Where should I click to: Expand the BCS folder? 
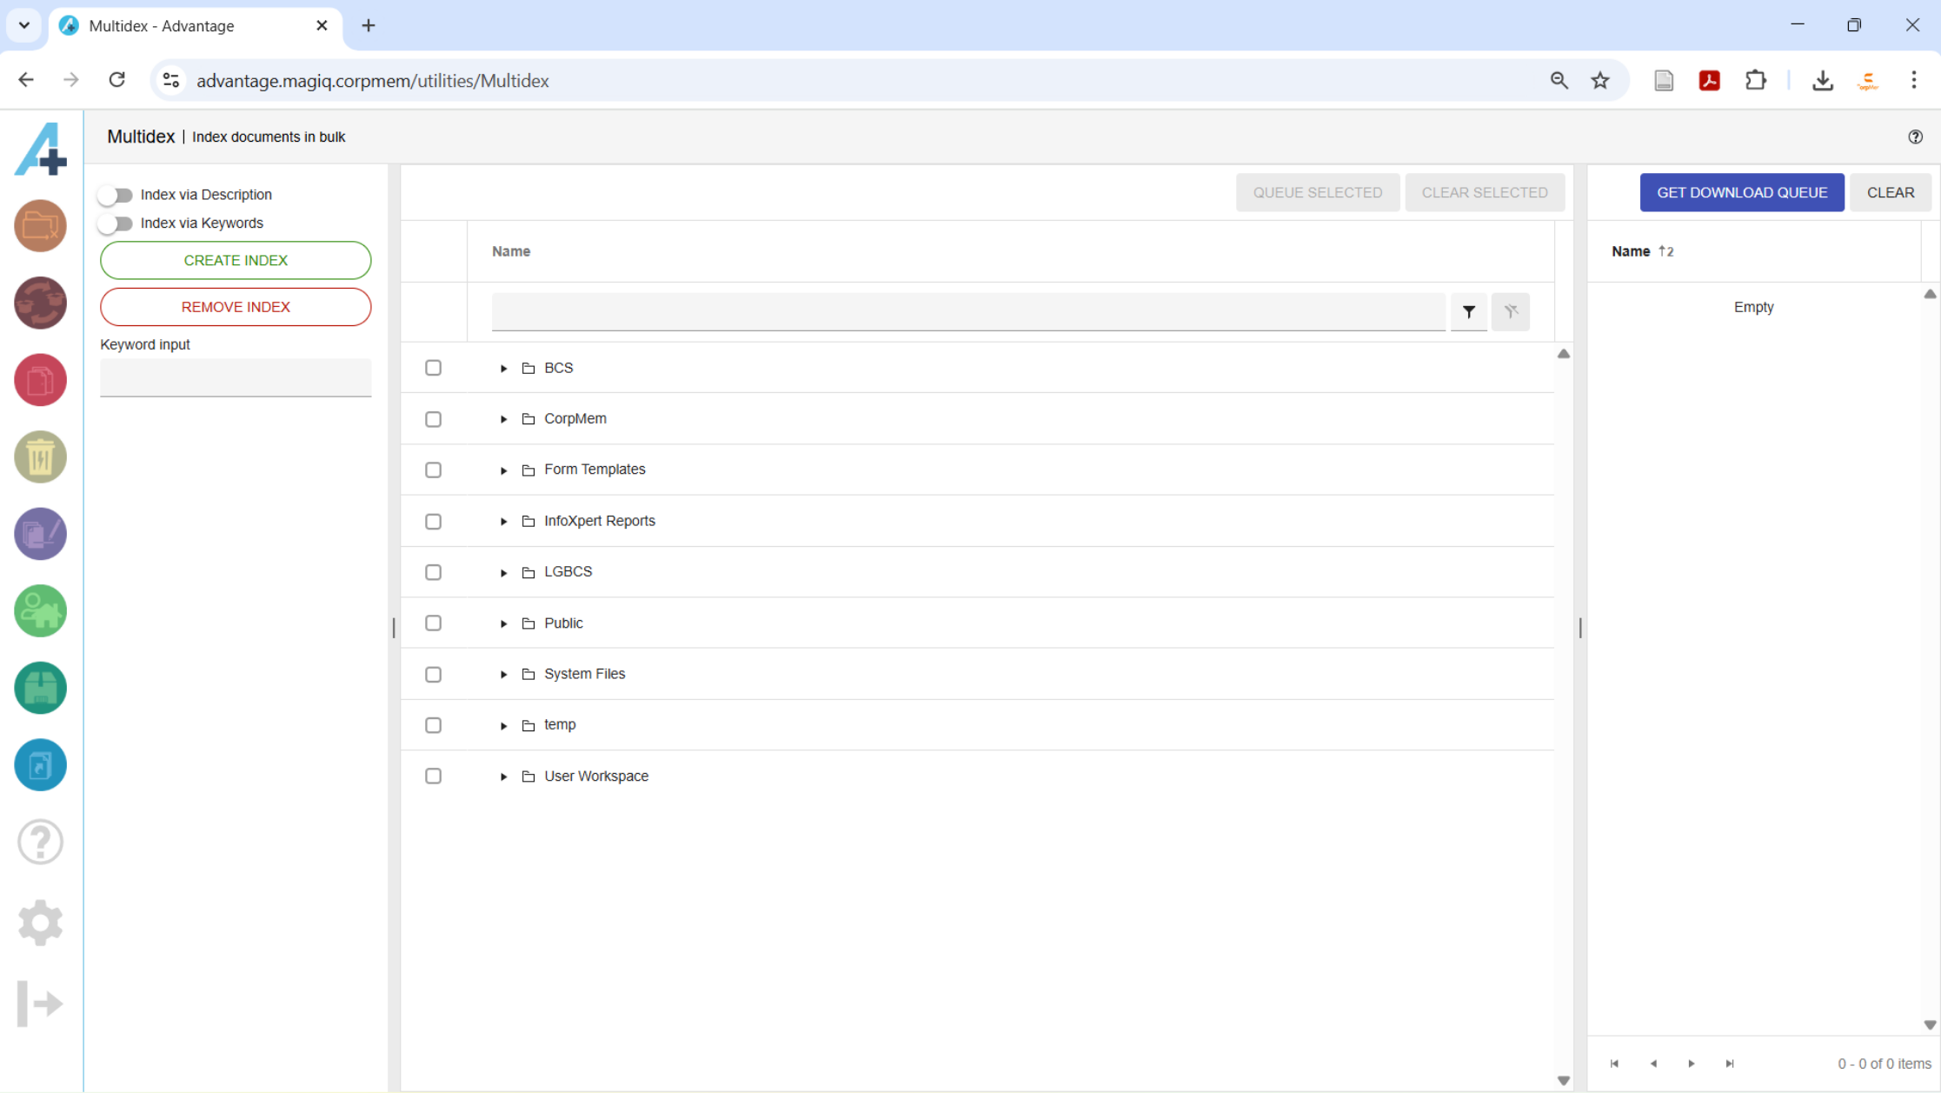click(503, 369)
